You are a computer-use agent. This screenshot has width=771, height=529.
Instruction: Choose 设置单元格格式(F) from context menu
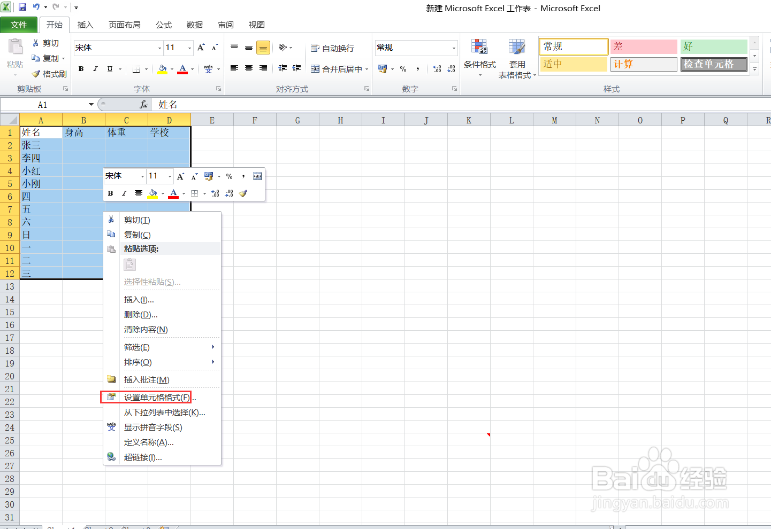(x=162, y=397)
